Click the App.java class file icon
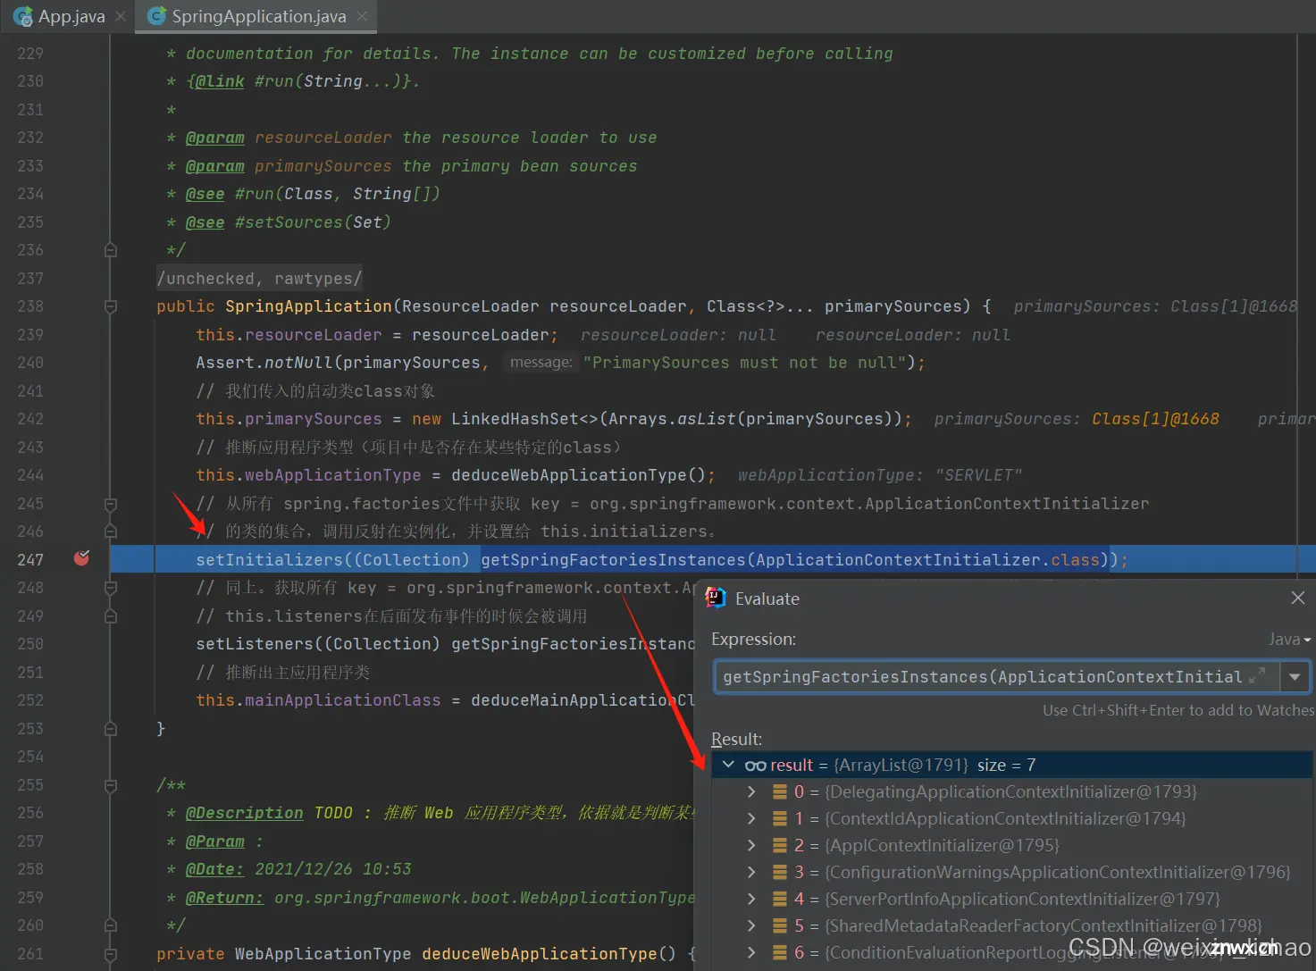 (x=23, y=16)
